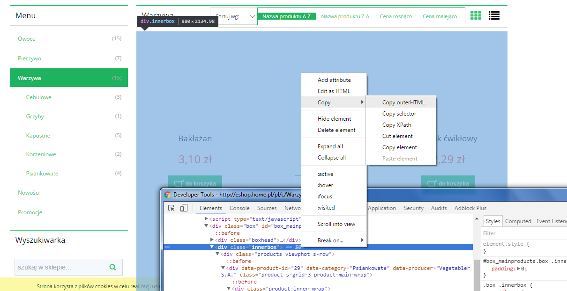Select Edit as HTML menu entry
This screenshot has width=567, height=291.
[x=334, y=91]
